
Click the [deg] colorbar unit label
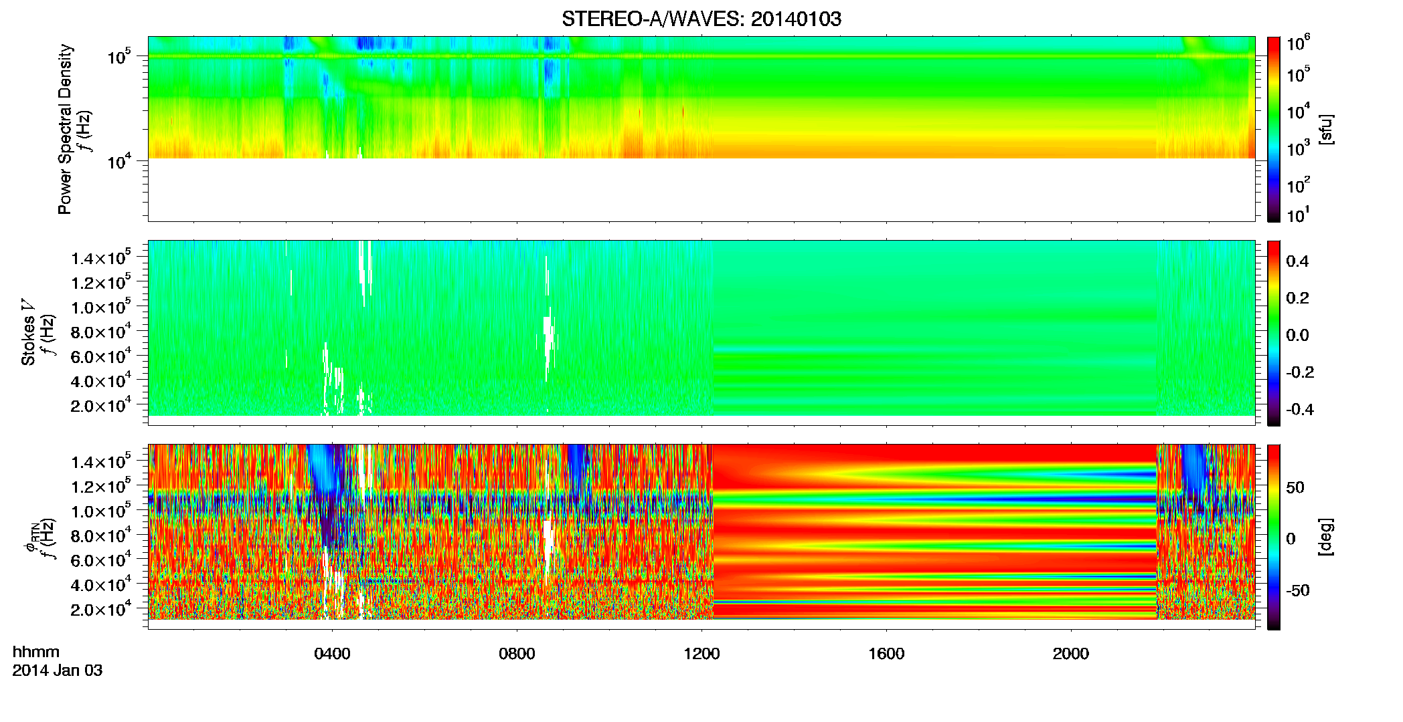[1327, 537]
